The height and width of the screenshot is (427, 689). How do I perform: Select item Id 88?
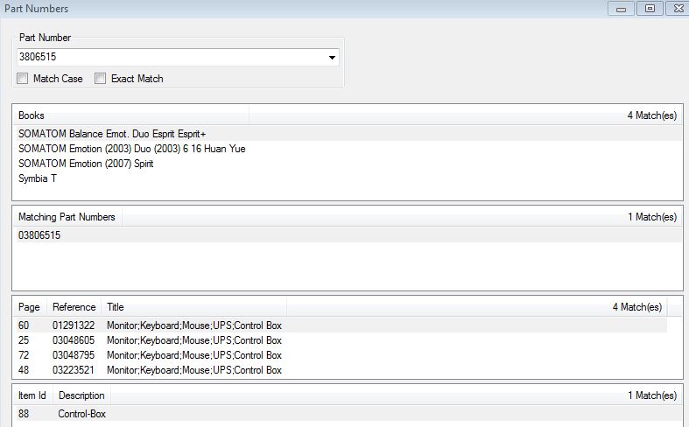click(24, 414)
